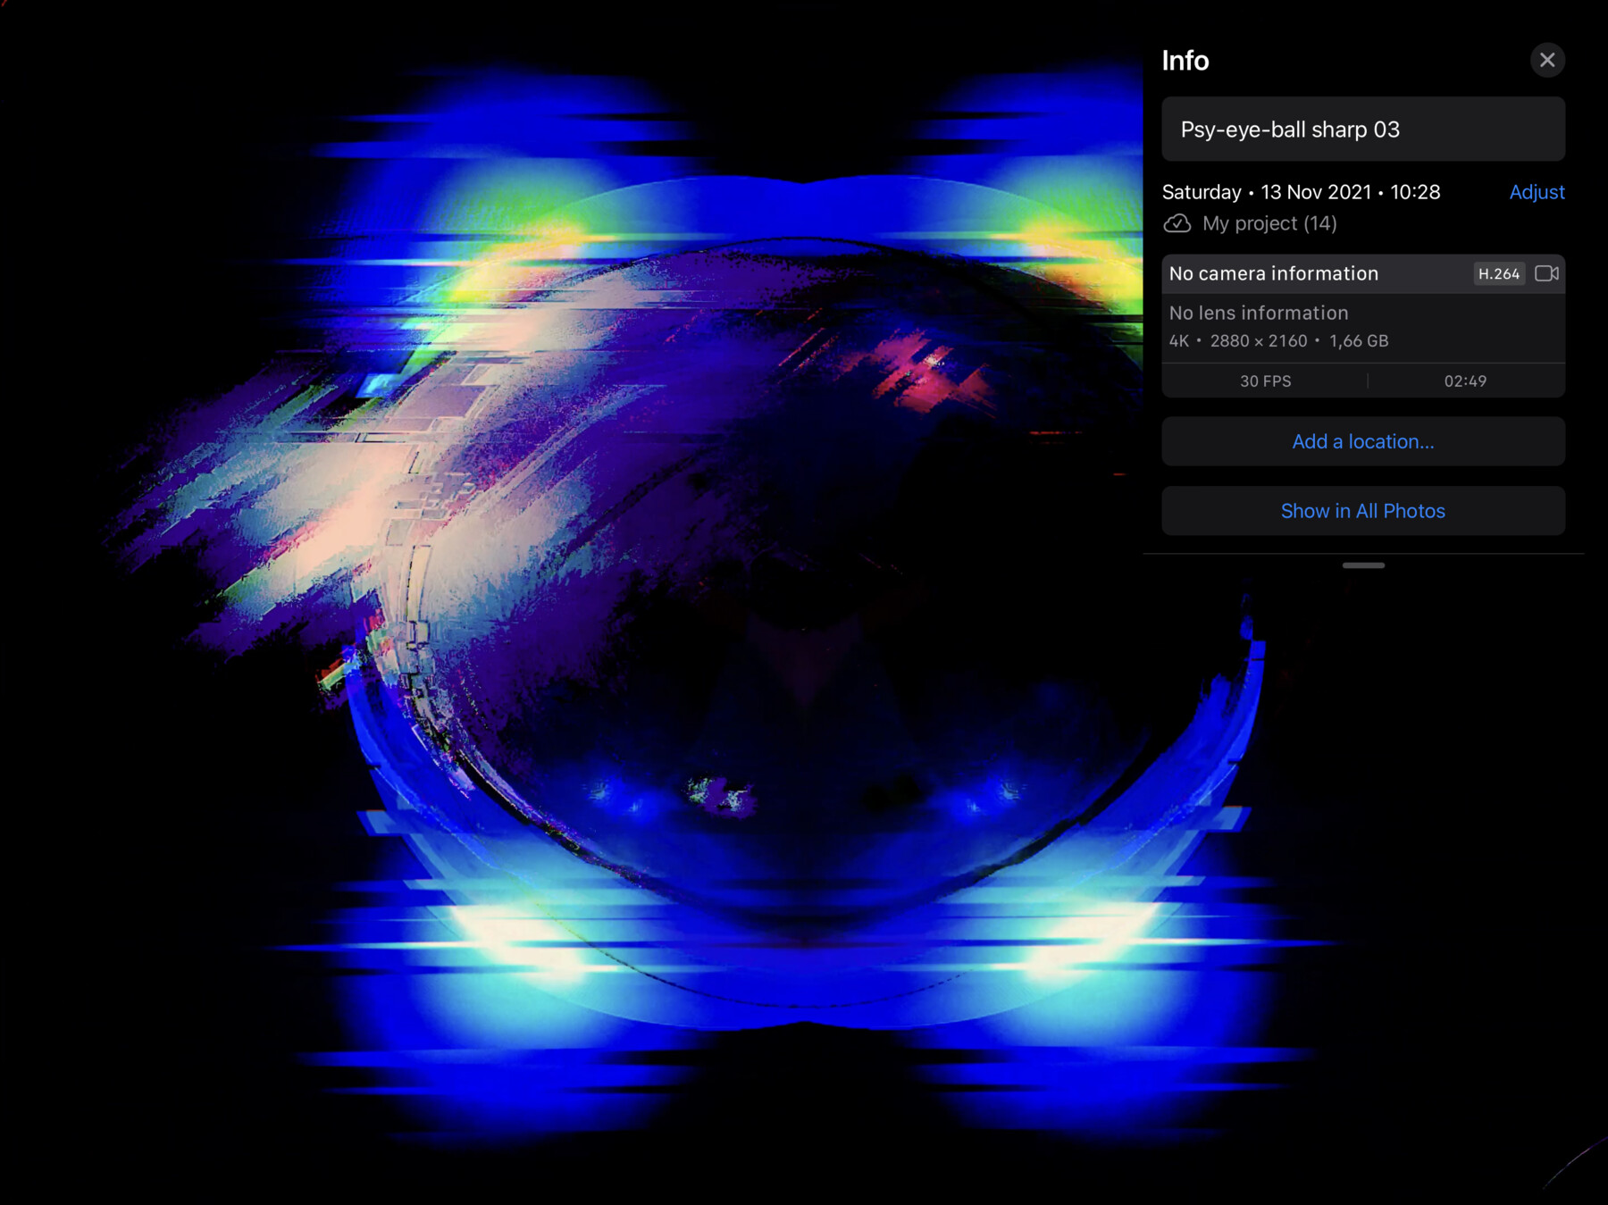Tap the 30 FPS frame rate indicator
This screenshot has height=1205, width=1608.
1265,381
